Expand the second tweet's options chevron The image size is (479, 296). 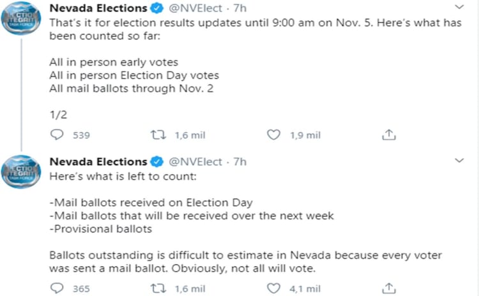click(x=459, y=160)
